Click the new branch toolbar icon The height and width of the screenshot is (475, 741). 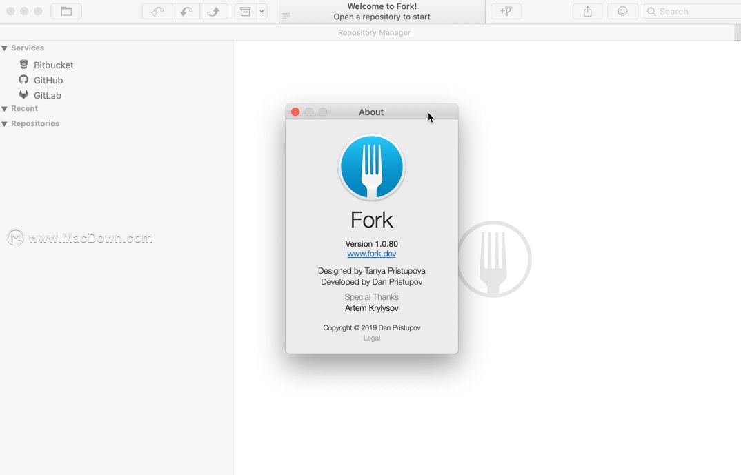(506, 11)
